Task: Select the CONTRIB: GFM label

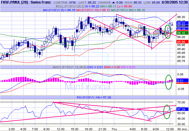Action: 65,2
